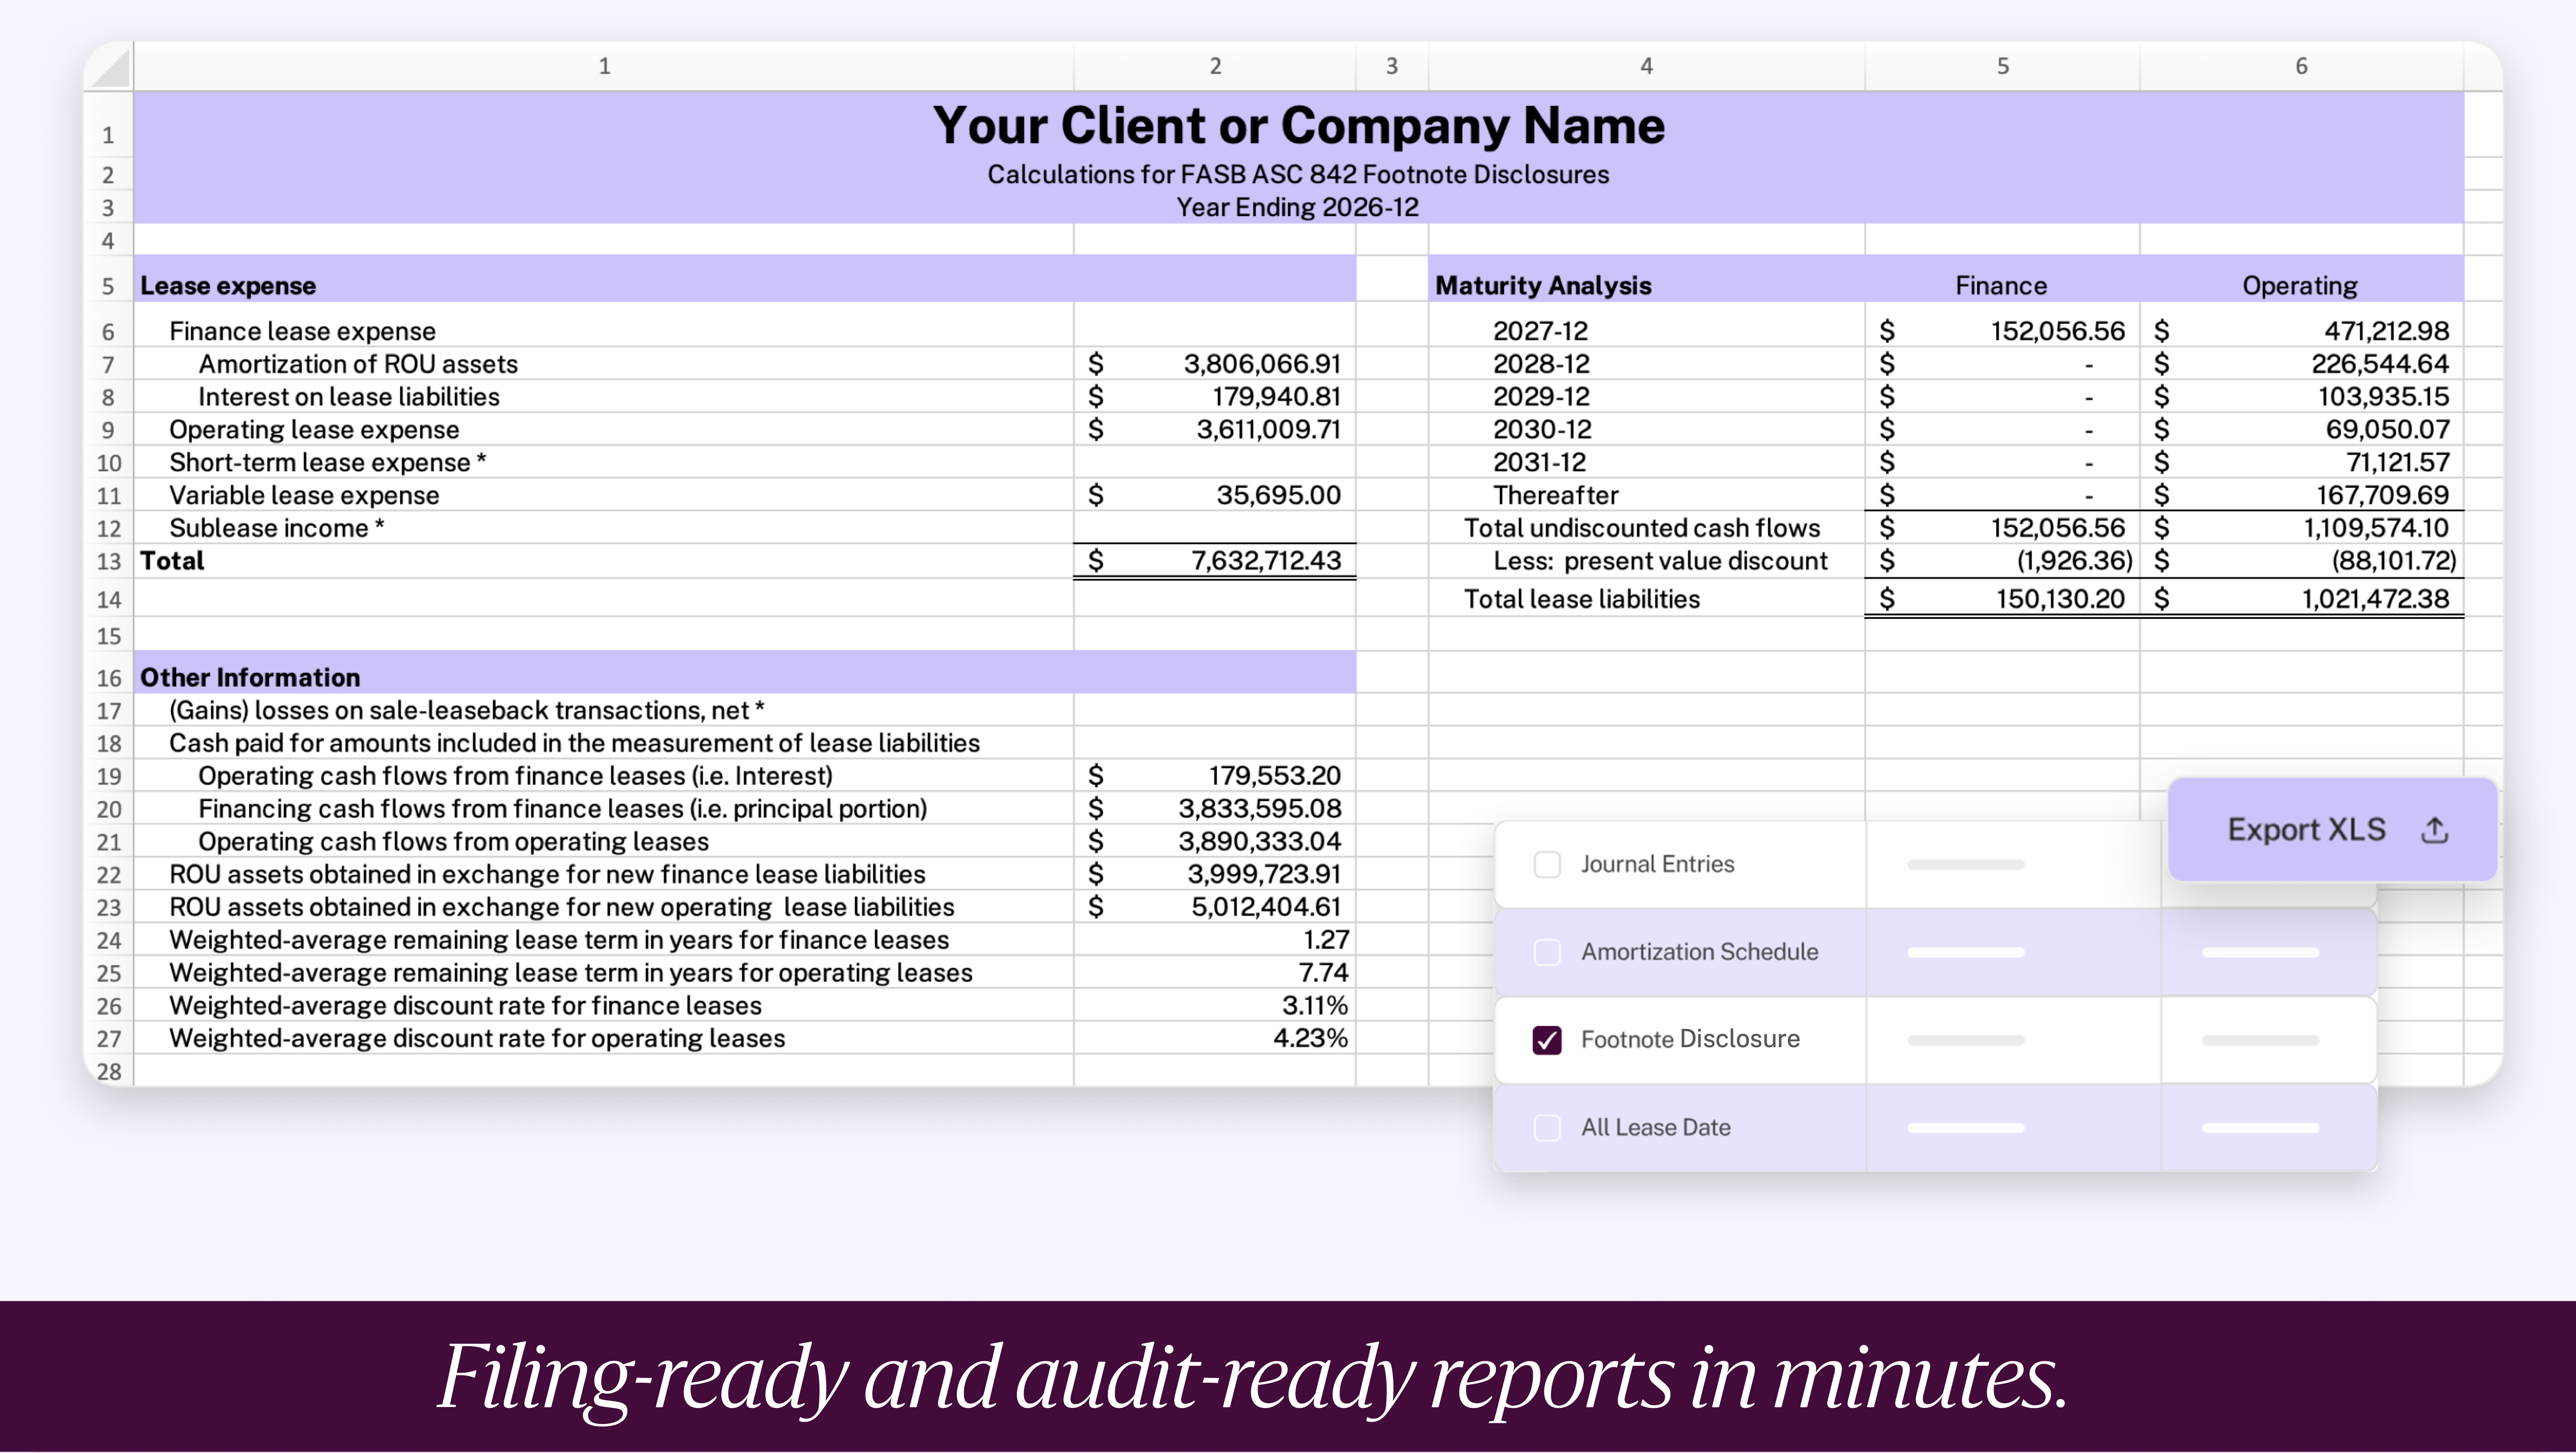Click the Export XLS button
2576x1453 pixels.
(x=2332, y=830)
